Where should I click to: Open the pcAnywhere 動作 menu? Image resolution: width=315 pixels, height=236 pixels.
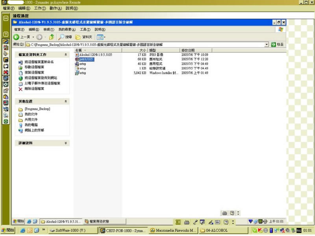coord(55,8)
